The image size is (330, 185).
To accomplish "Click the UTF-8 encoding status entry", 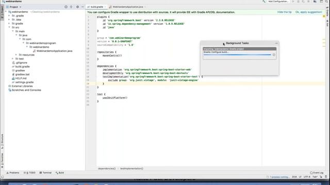I will [x=307, y=177].
